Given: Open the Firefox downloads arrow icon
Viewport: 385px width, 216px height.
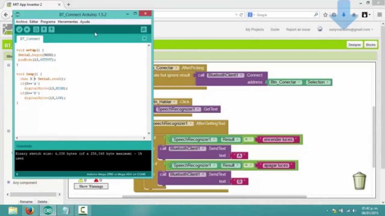Looking at the screenshot, I should tap(344, 15).
